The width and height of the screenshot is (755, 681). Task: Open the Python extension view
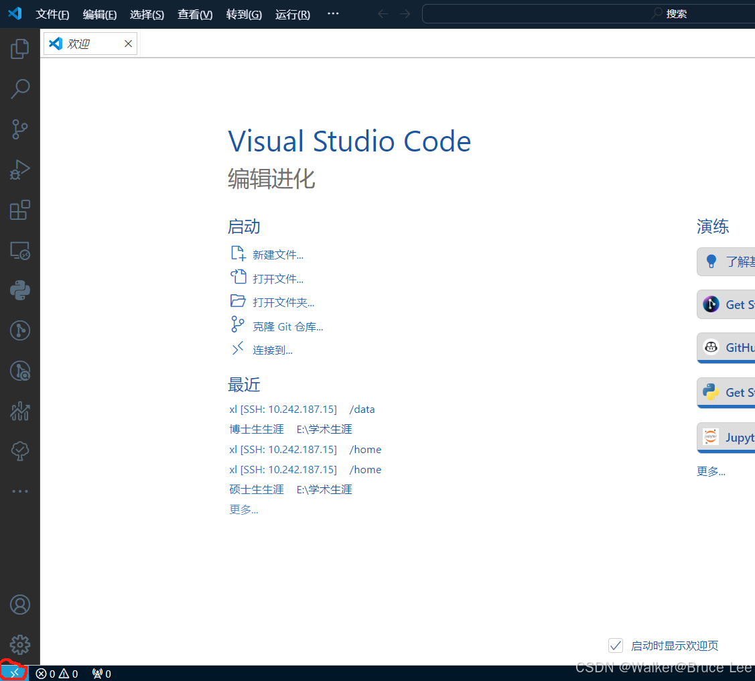coord(19,290)
